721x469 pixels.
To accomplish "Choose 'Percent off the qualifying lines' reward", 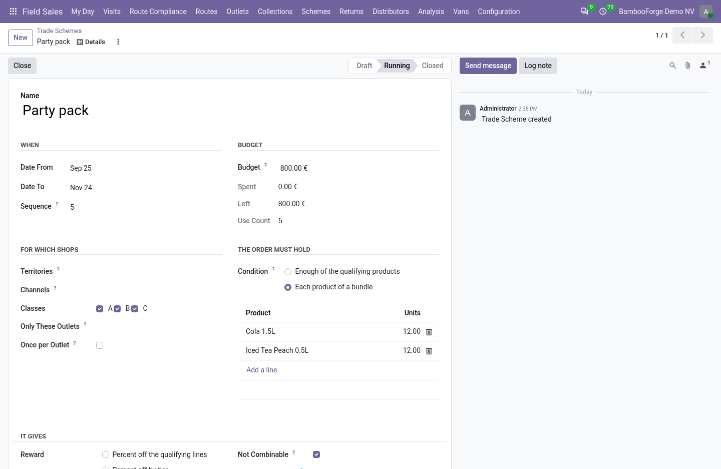I will pos(106,454).
